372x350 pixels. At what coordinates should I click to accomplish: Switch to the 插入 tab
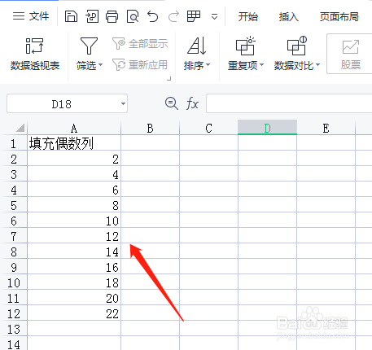[289, 17]
